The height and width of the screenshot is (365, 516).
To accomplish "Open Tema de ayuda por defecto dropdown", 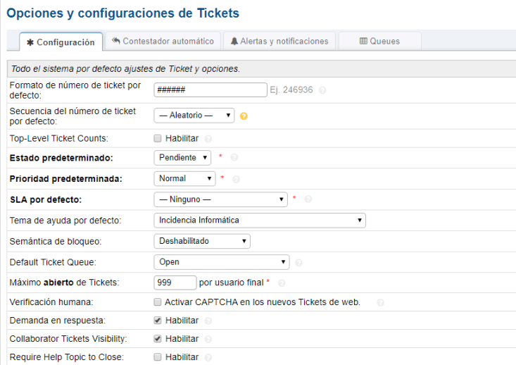I will click(x=259, y=221).
